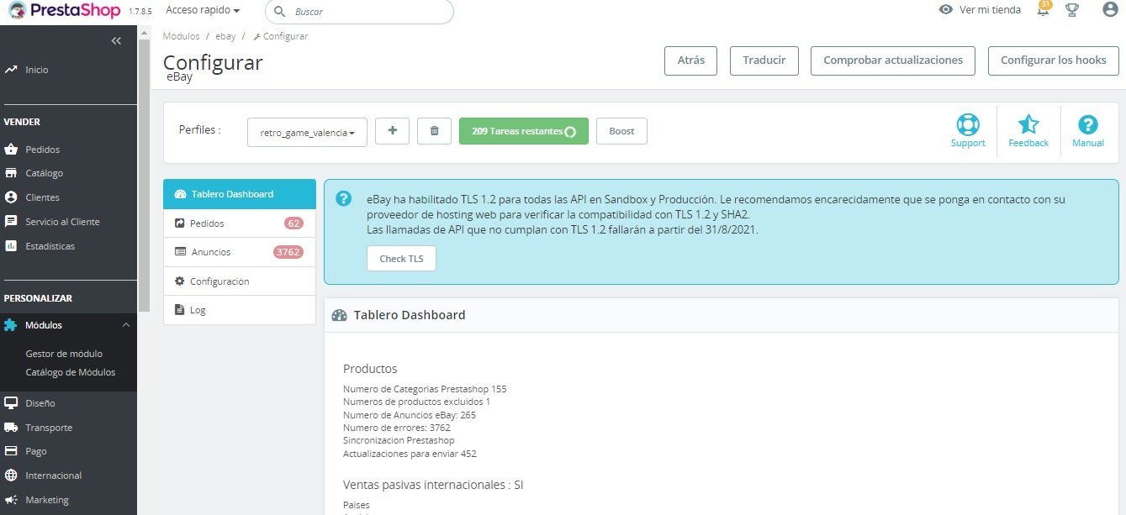
Task: Click the Catálogo store icon
Action: [x=11, y=173]
